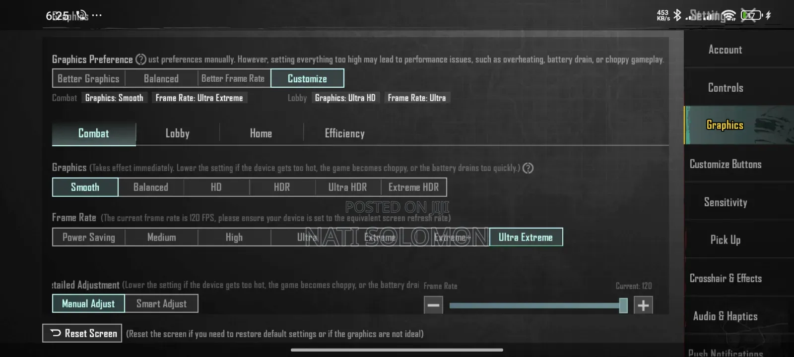Click the Reset Screen button
This screenshot has width=794, height=357.
82,334
